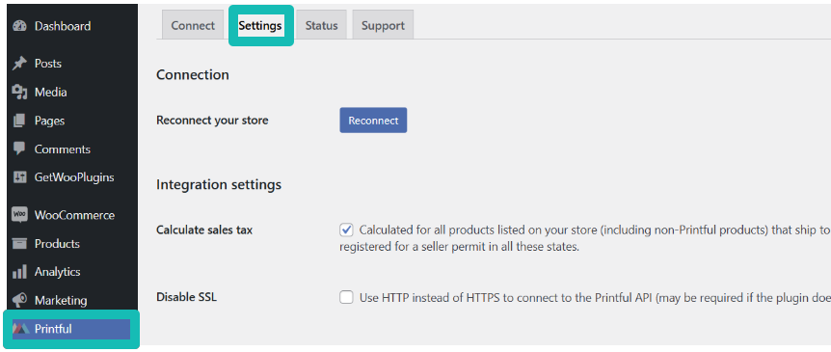Switch to the Support tab
Screen dimensions: 831x352
coord(383,25)
